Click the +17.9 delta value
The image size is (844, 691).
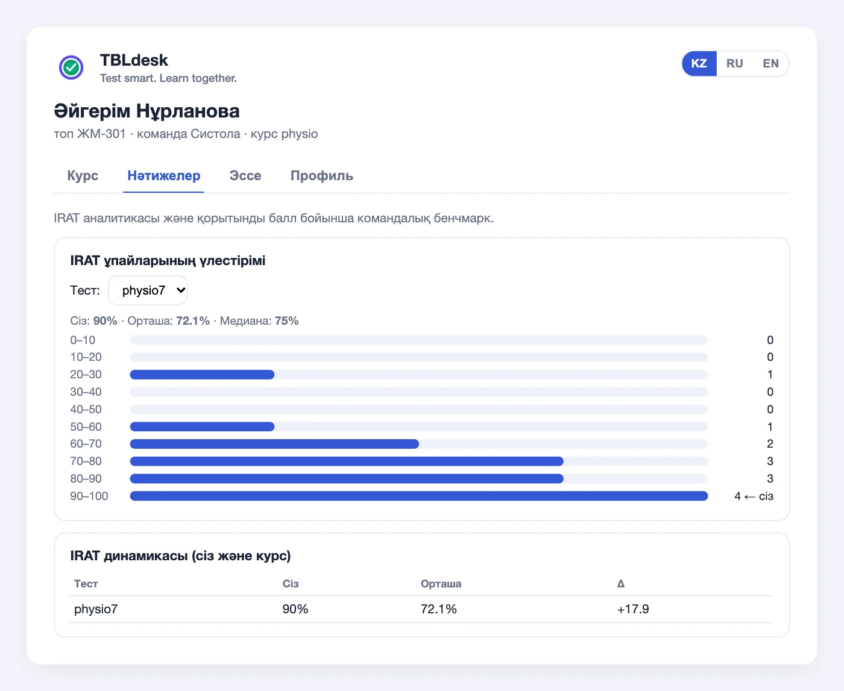[x=633, y=609]
